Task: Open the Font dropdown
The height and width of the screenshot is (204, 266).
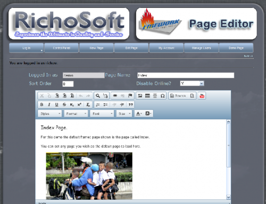Action: point(102,113)
